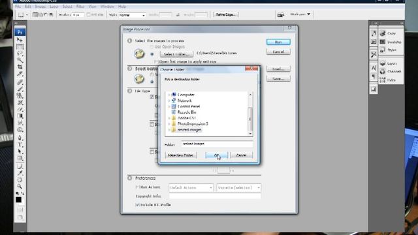Expand the Network node in folder tree
418x235 pixels.
coord(169,101)
